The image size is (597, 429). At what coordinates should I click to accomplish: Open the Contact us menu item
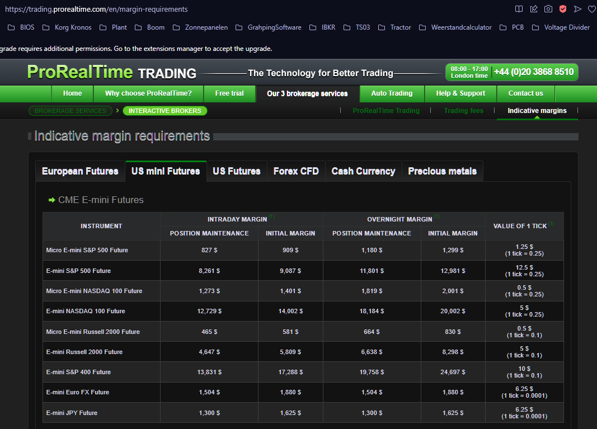(526, 93)
